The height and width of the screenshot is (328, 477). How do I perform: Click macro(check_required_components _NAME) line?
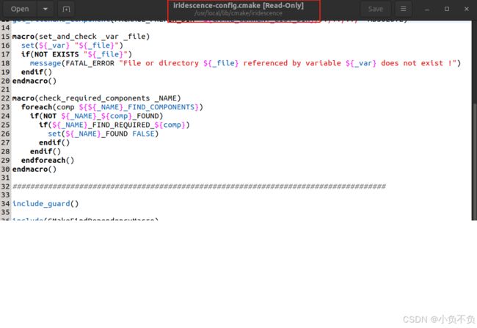(x=96, y=98)
